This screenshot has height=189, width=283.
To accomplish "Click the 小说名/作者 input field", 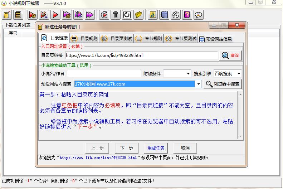I will click(104, 74).
